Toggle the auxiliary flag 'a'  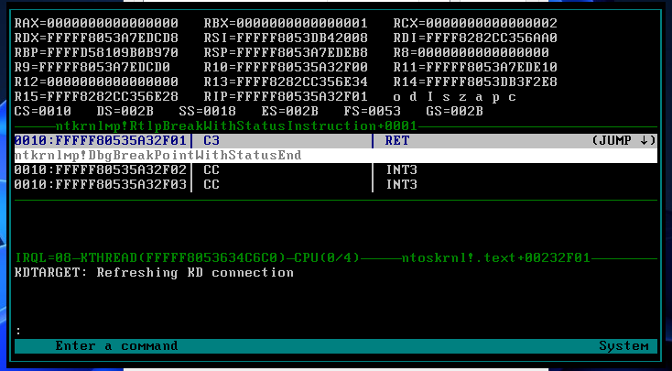click(479, 97)
